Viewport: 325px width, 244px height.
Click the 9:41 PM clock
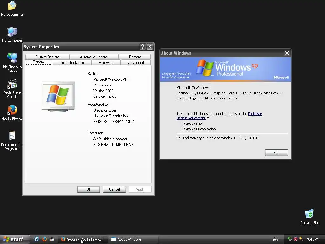313,239
